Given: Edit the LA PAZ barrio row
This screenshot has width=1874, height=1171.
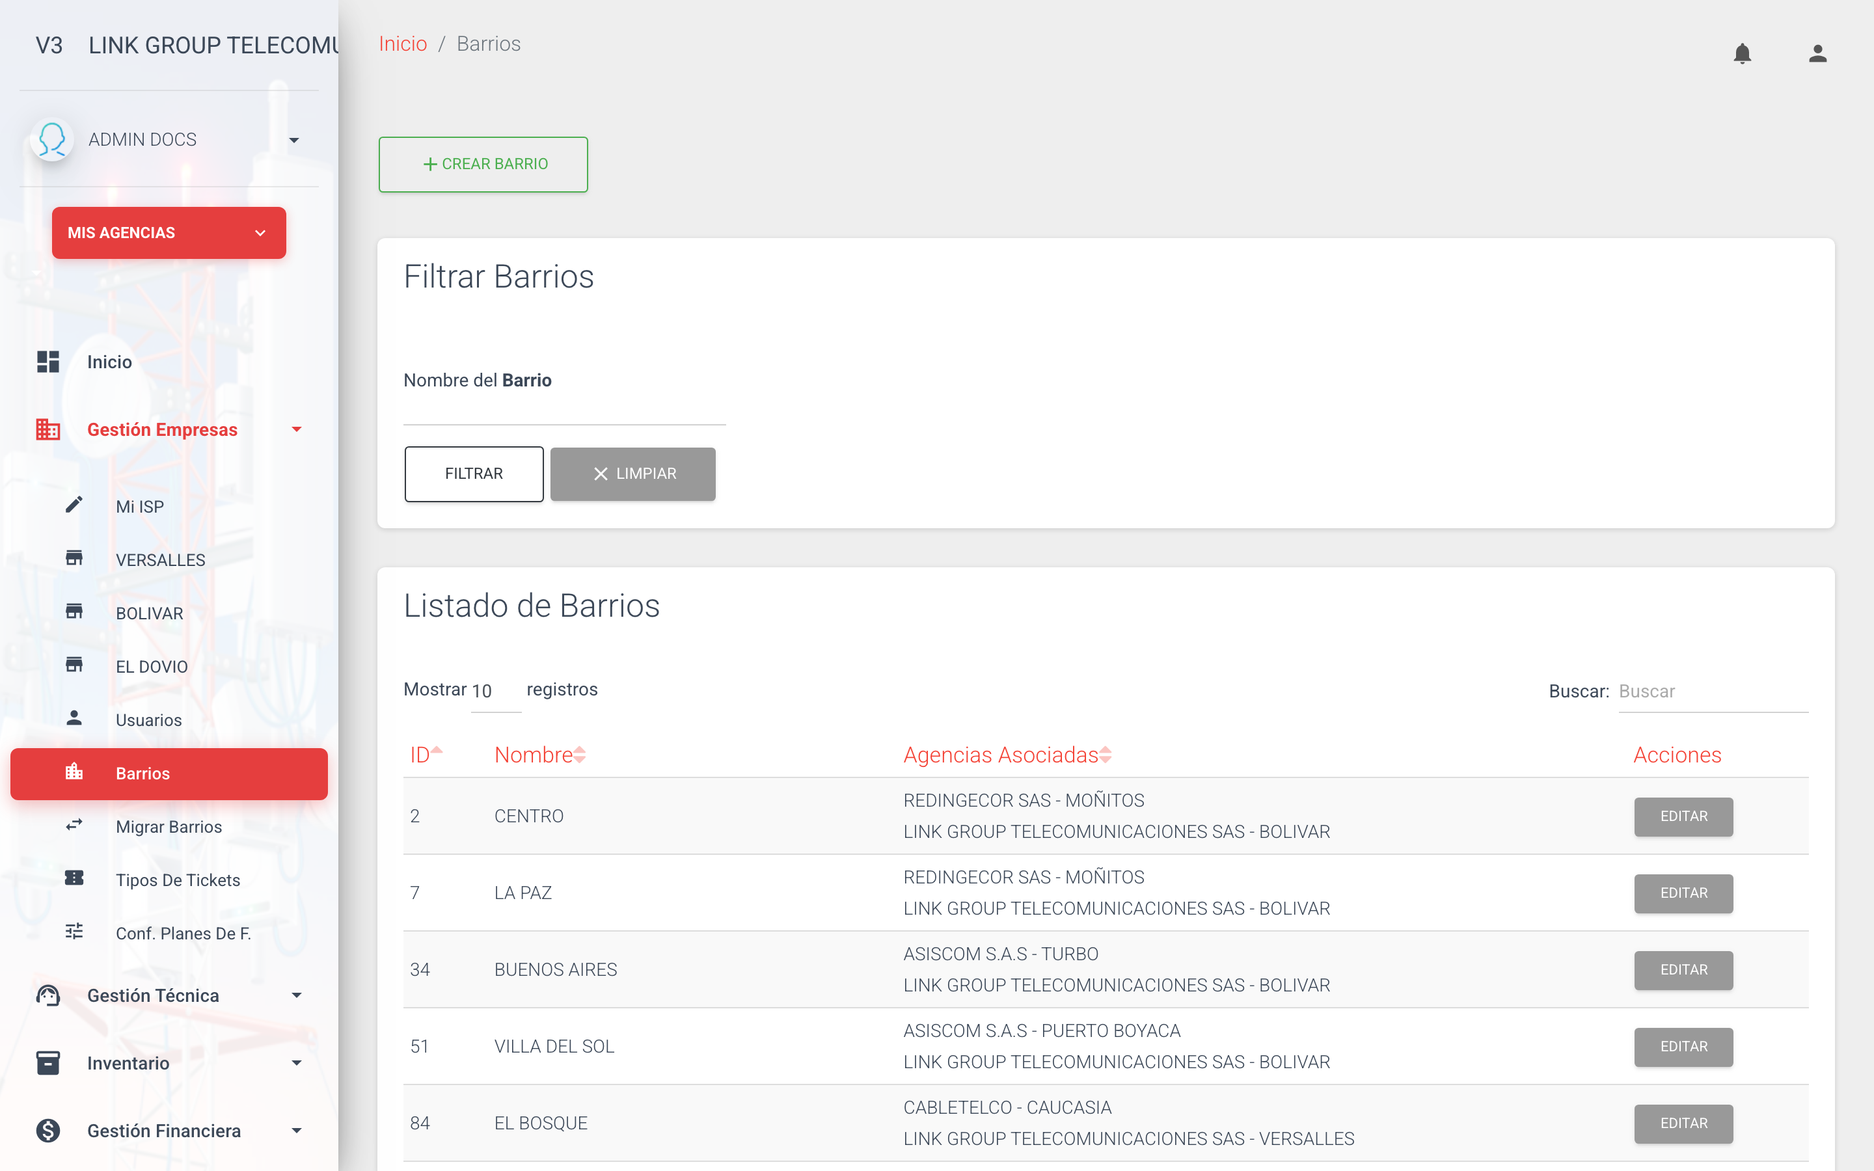Looking at the screenshot, I should (x=1683, y=893).
